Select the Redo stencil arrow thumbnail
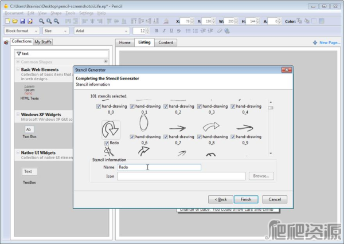The image size is (344, 244). point(110,129)
